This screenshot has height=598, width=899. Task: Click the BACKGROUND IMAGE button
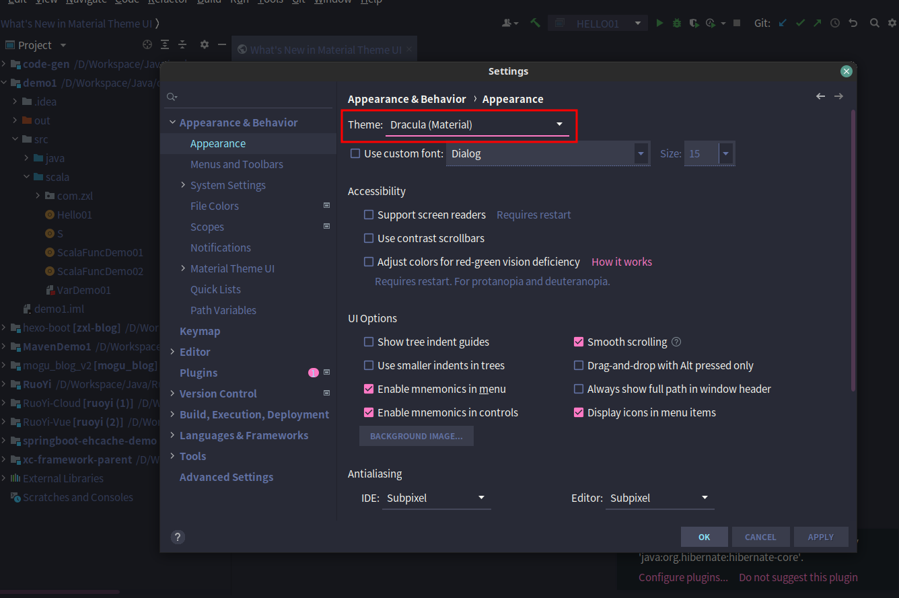[x=416, y=435]
